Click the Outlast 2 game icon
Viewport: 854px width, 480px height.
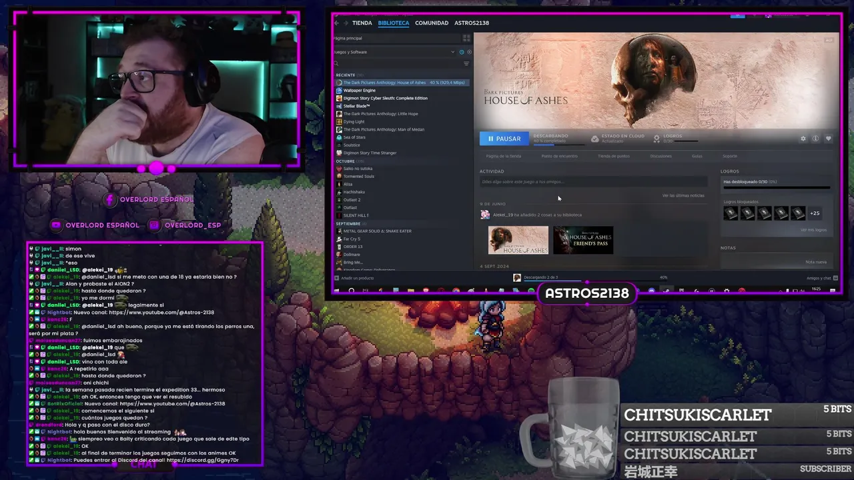click(339, 199)
